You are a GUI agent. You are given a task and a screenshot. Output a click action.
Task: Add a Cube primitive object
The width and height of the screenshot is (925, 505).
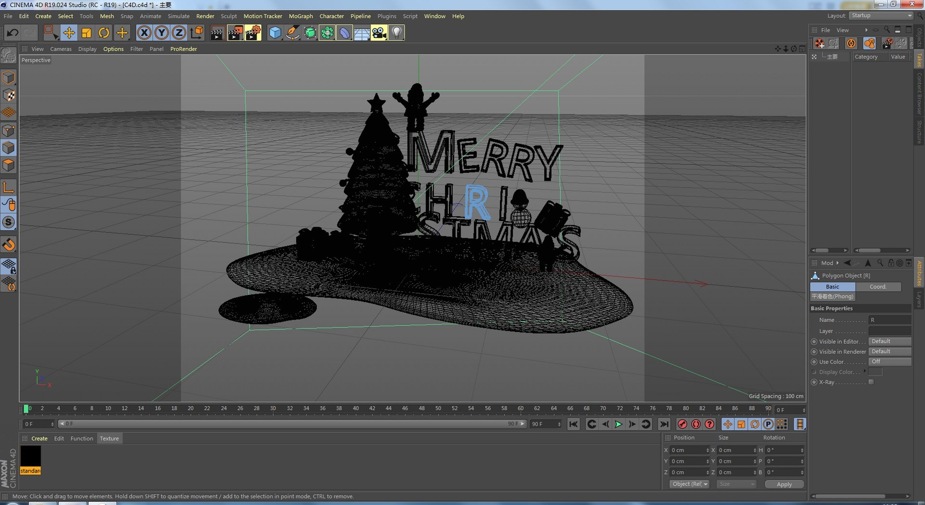[x=275, y=33]
